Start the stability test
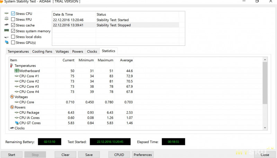Image resolution: width=277 pixels, height=158 pixels. click(x=12, y=155)
